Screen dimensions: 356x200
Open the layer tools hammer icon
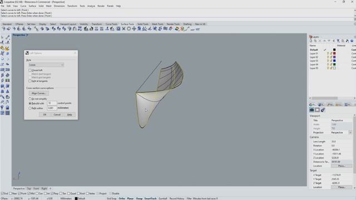tap(347, 41)
